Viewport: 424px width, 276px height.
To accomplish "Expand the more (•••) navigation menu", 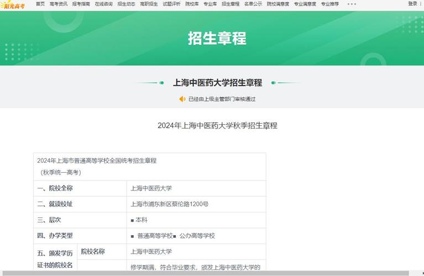I will 352,4.
